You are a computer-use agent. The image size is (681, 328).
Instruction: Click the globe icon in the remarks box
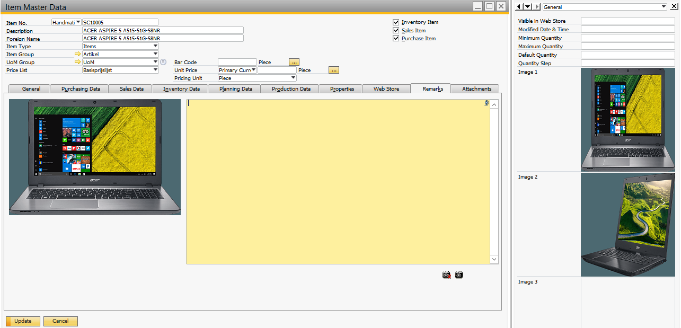point(487,103)
